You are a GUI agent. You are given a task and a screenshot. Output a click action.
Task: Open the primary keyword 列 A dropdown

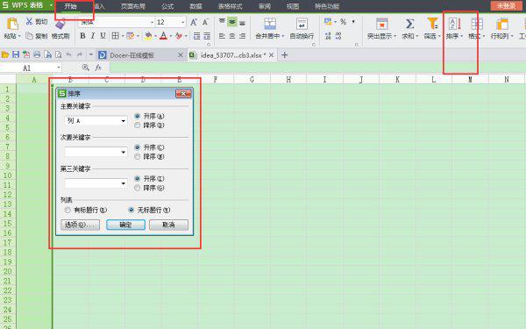tap(123, 121)
